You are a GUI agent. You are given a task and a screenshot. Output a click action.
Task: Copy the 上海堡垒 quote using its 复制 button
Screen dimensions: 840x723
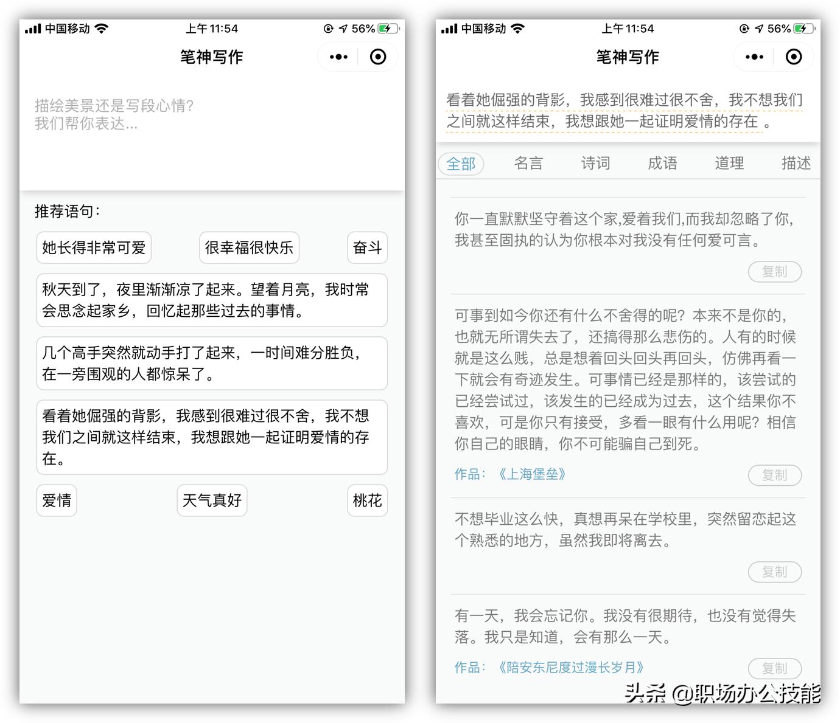pos(775,475)
